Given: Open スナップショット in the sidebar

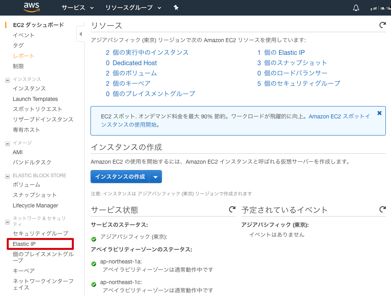Looking at the screenshot, I should point(35,195).
